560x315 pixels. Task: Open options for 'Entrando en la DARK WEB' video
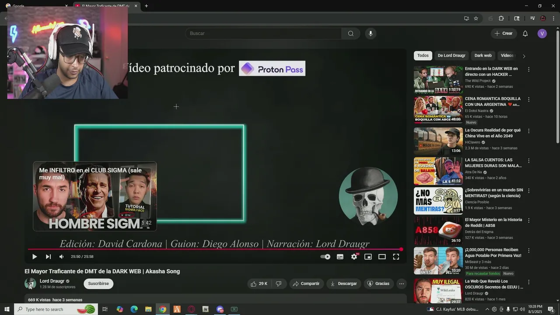click(528, 70)
